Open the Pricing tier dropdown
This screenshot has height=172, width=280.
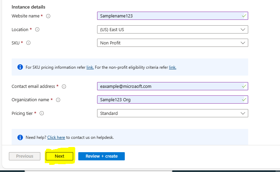point(172,113)
